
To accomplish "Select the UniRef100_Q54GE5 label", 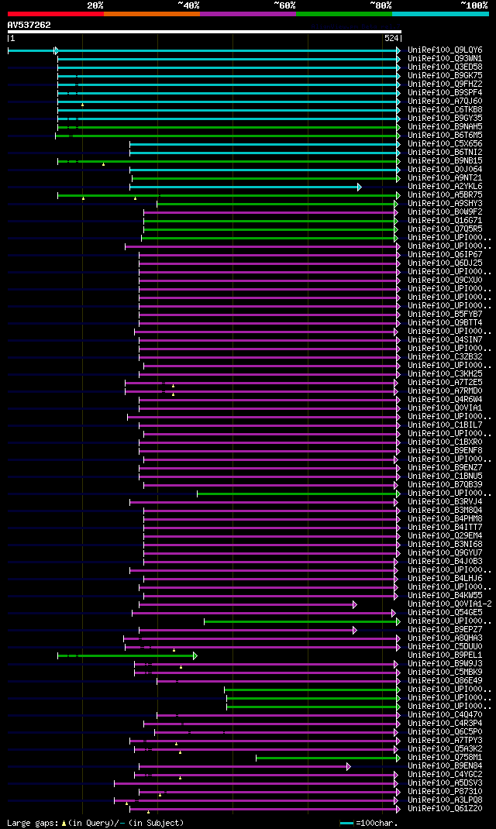I will coord(445,613).
